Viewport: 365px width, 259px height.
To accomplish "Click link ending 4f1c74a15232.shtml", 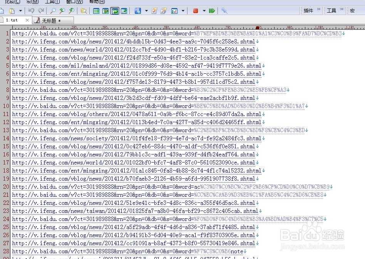I will tap(137, 171).
